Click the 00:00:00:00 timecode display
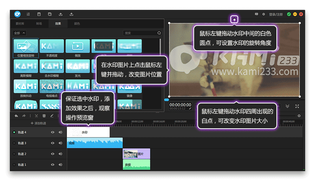Image resolution: width=315 pixels, height=181 pixels. tap(180, 105)
